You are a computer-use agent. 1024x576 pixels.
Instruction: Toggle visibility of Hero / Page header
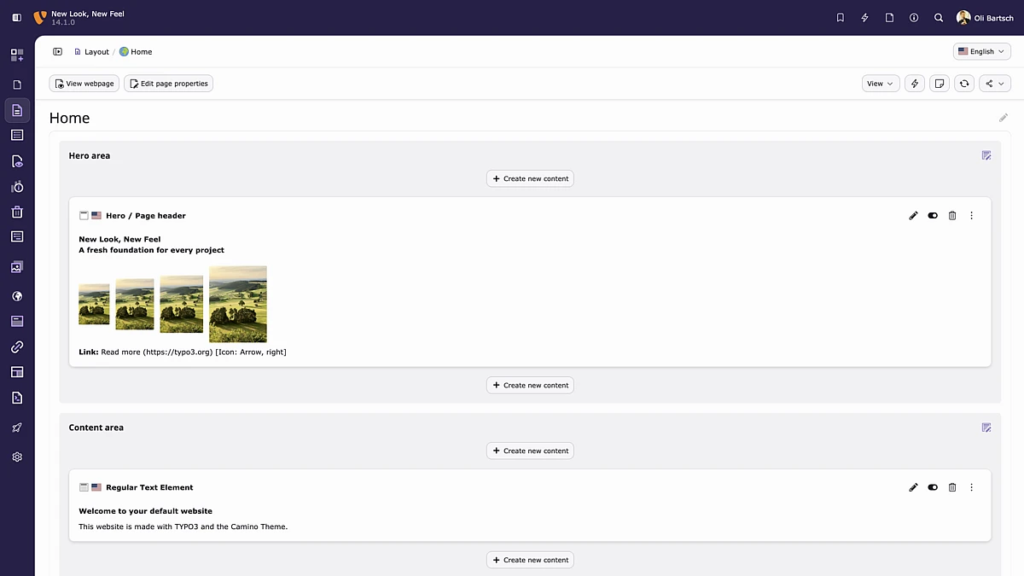933,216
